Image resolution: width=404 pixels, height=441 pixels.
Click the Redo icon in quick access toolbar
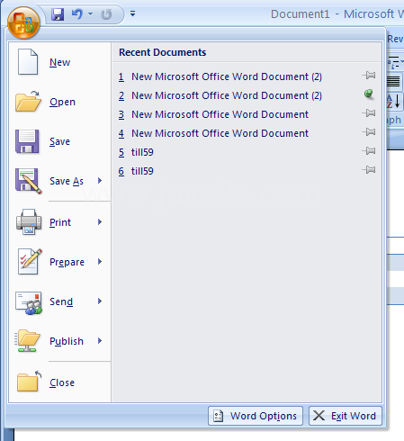[x=106, y=14]
